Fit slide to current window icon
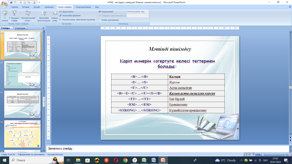This screenshot has height=164, width=292. click(x=290, y=154)
